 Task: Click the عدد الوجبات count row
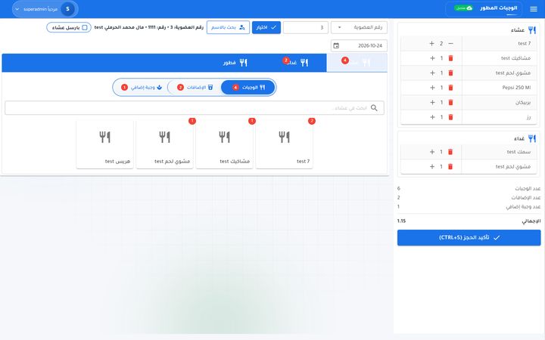click(469, 188)
